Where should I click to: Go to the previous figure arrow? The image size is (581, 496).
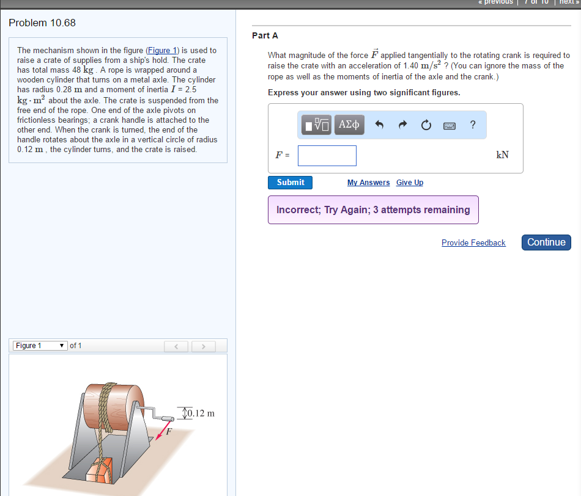[x=176, y=346]
